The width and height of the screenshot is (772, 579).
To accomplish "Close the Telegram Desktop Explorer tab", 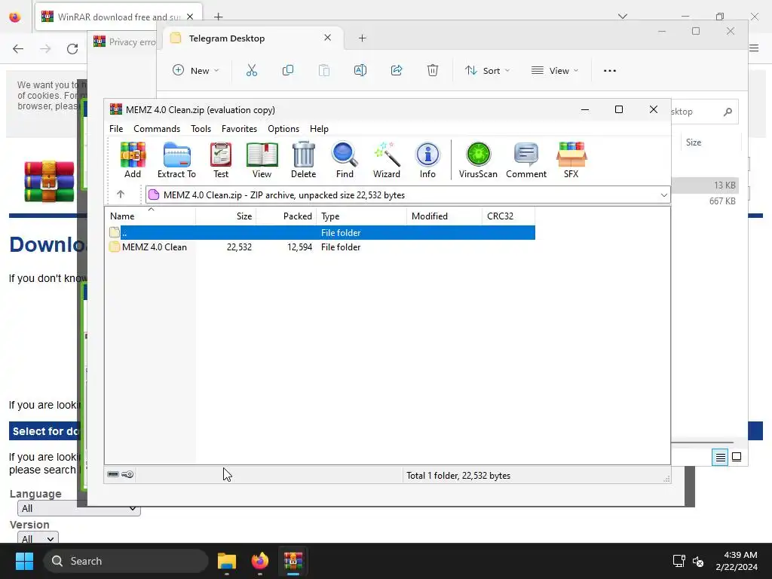I will pos(327,38).
